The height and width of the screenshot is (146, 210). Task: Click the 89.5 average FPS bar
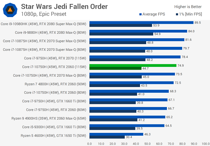coord(142,23)
